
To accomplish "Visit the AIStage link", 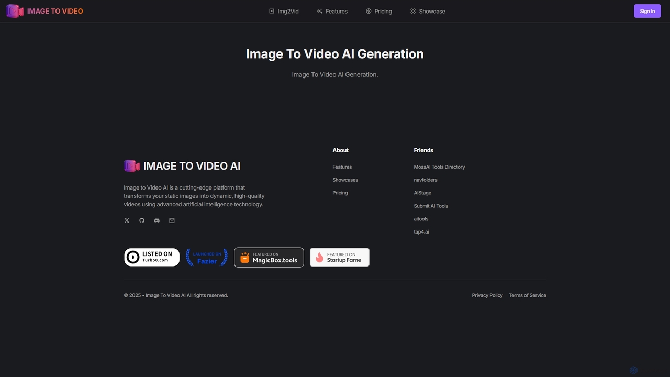I will (x=422, y=193).
